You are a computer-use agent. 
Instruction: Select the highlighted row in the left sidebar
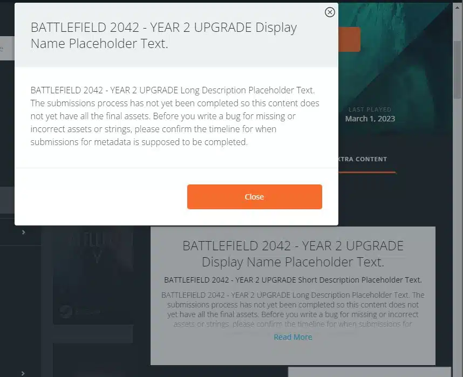(6, 201)
